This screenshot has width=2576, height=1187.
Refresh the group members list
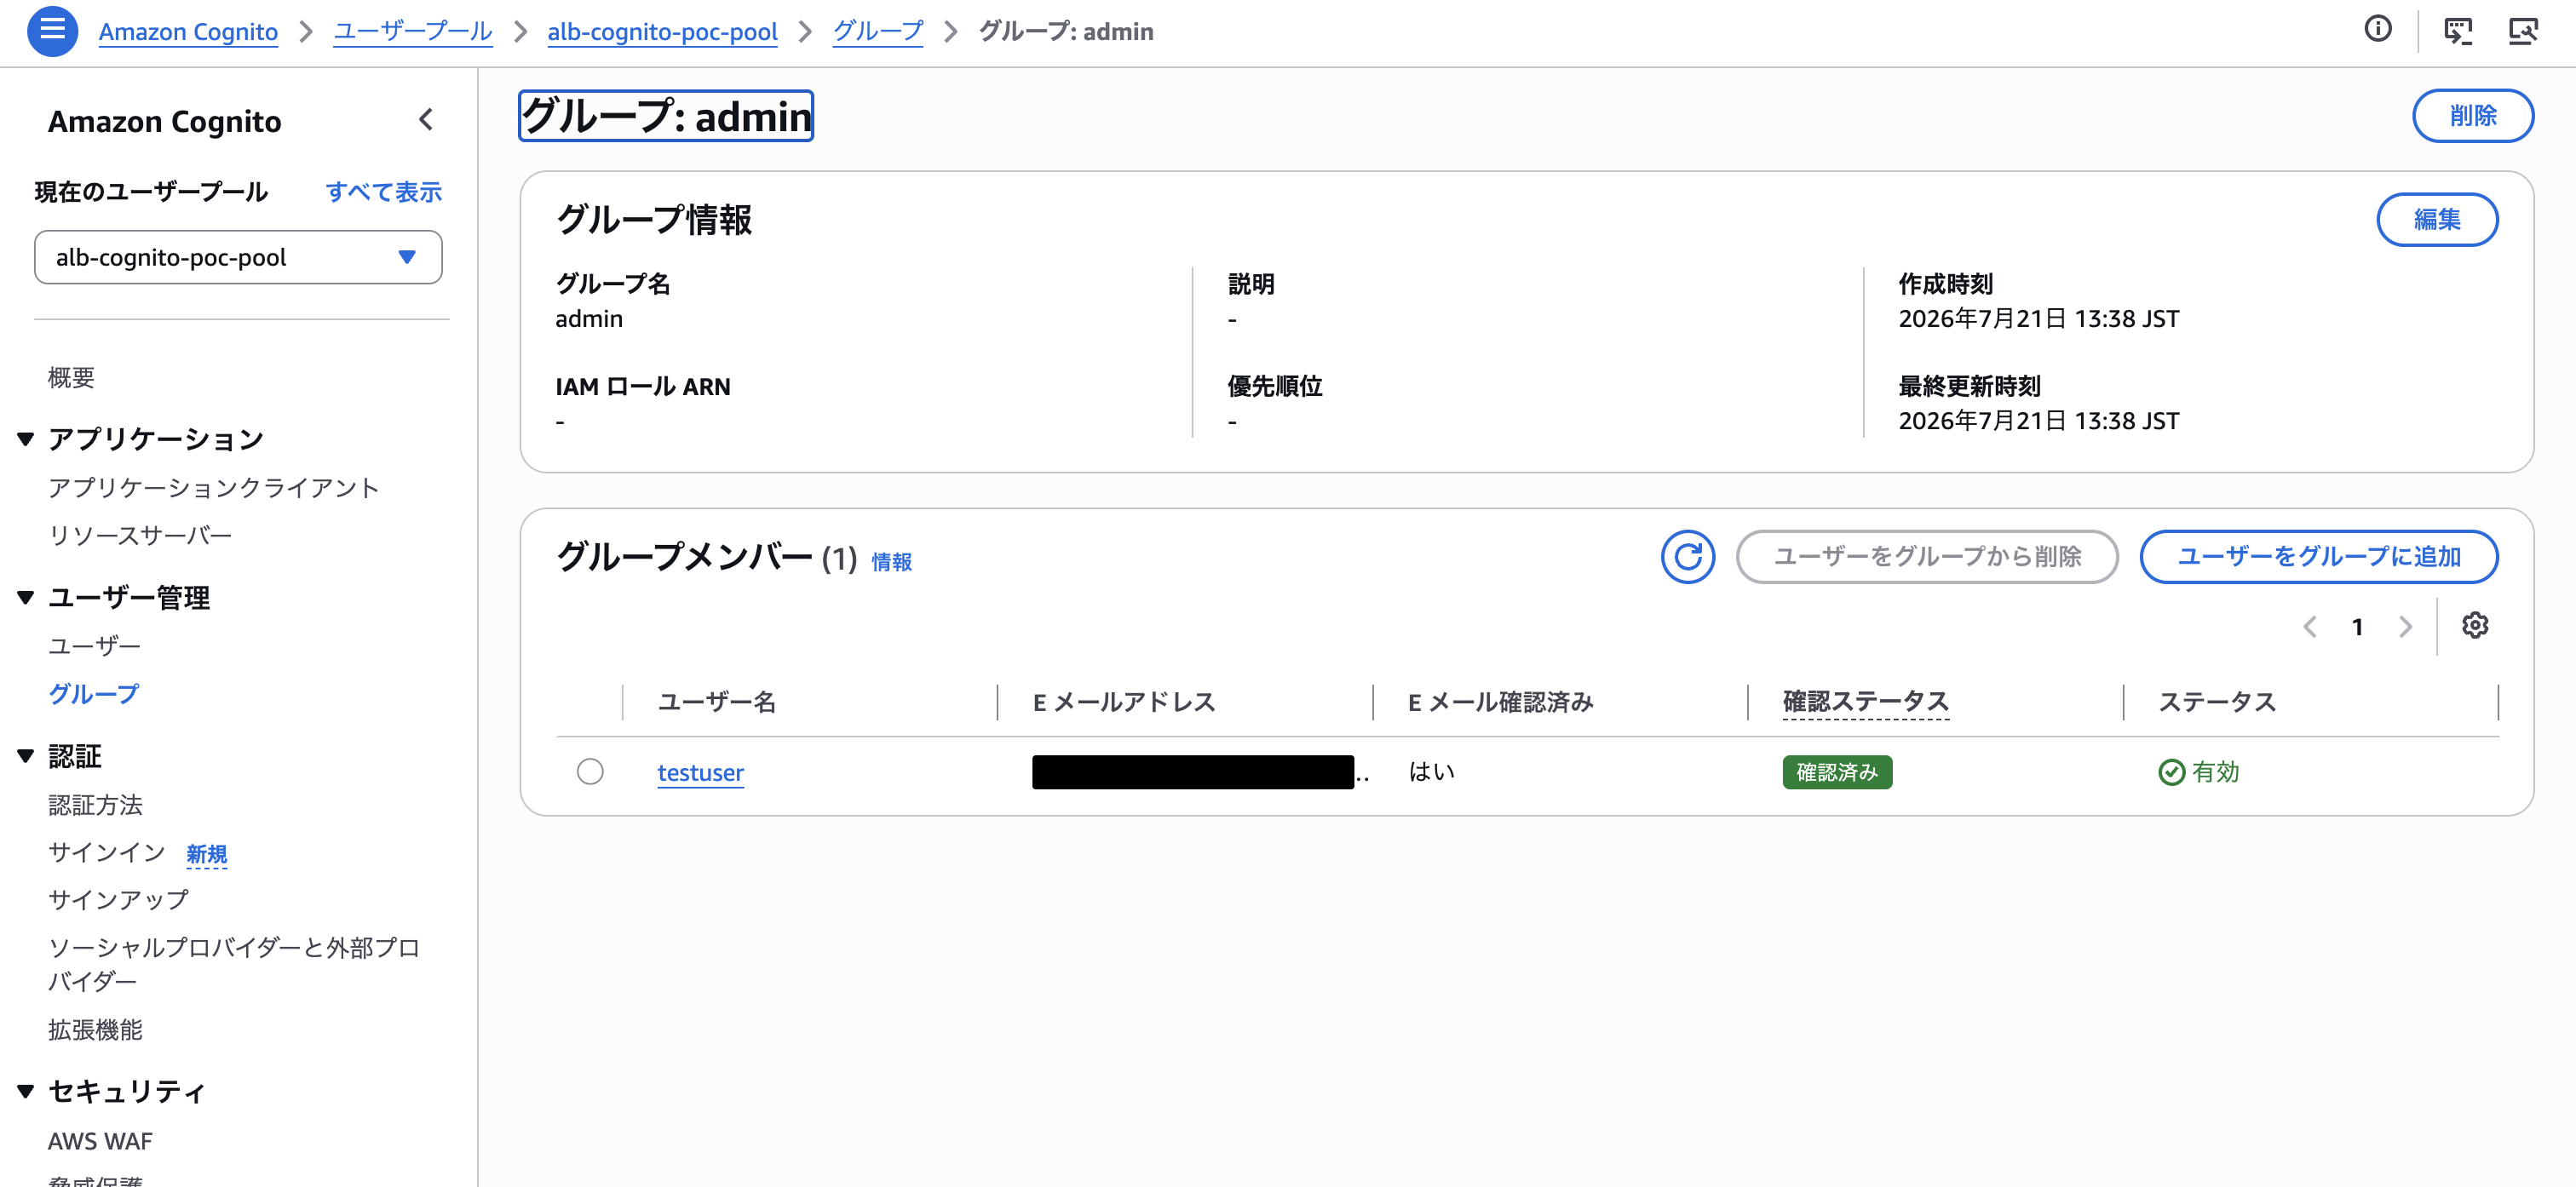(1687, 556)
